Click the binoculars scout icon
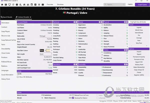Viewport: 150px width, 103px height. pyautogui.click(x=24, y=5)
